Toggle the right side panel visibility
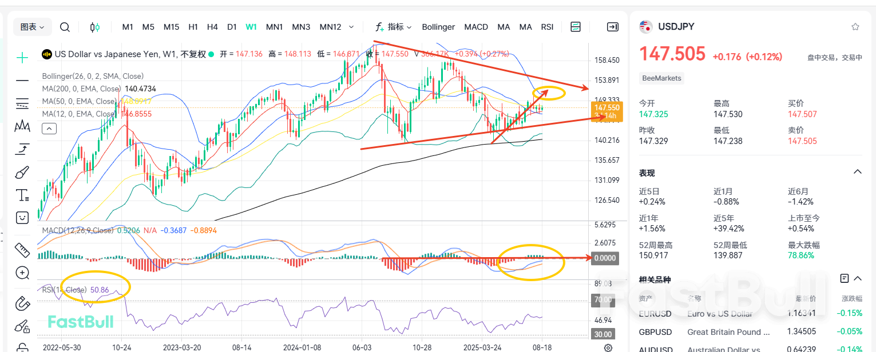 coord(612,27)
